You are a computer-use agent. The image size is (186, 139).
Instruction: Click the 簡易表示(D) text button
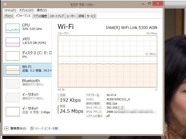(x=18, y=128)
